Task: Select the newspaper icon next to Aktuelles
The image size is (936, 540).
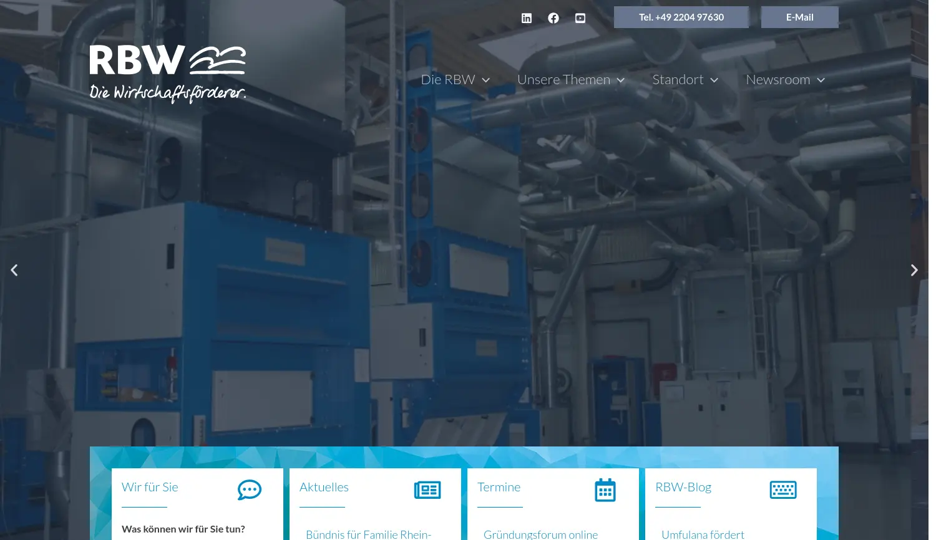Action: tap(427, 490)
